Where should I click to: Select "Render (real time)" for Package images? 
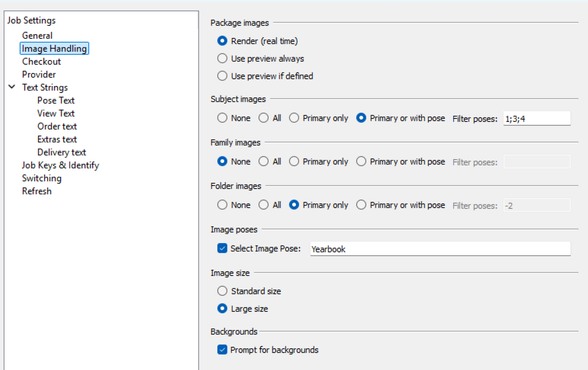pyautogui.click(x=222, y=41)
